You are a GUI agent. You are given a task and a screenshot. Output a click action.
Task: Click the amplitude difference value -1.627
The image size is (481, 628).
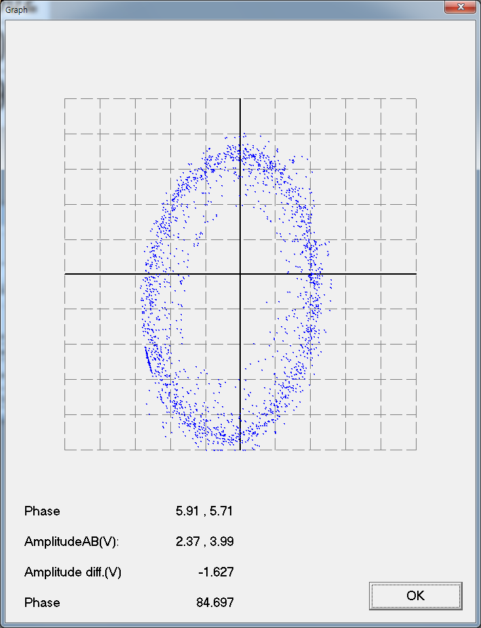click(216, 572)
